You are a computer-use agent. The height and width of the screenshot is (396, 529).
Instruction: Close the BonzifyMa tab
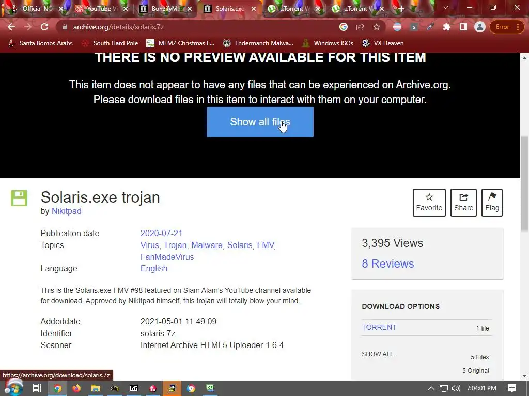pyautogui.click(x=190, y=9)
